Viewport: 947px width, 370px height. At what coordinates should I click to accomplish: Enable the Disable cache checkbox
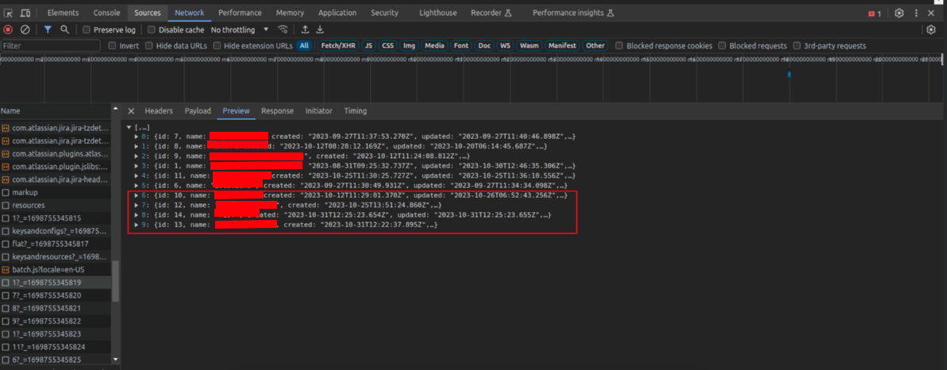click(152, 29)
